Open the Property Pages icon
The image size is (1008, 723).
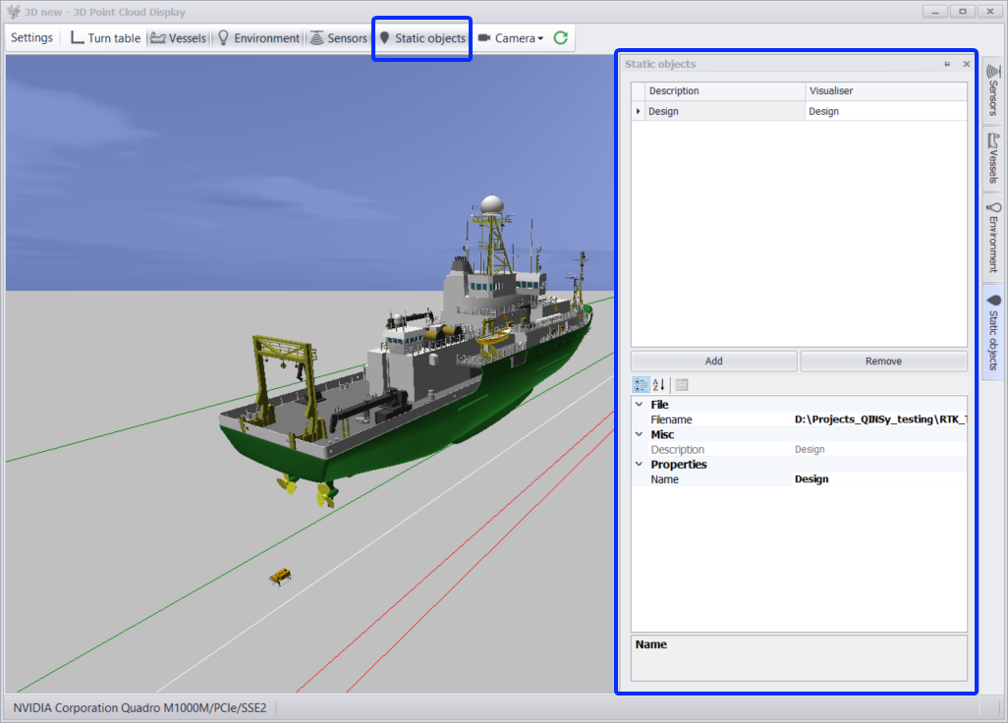pyautogui.click(x=682, y=385)
